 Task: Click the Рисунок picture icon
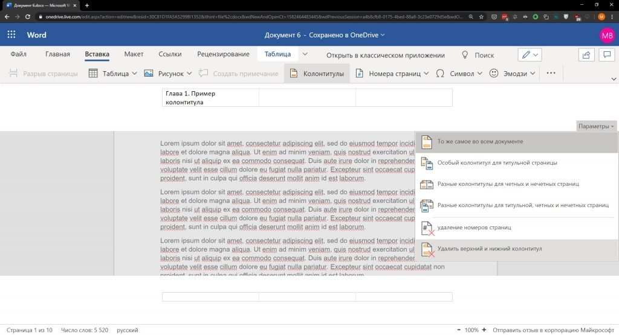[149, 73]
